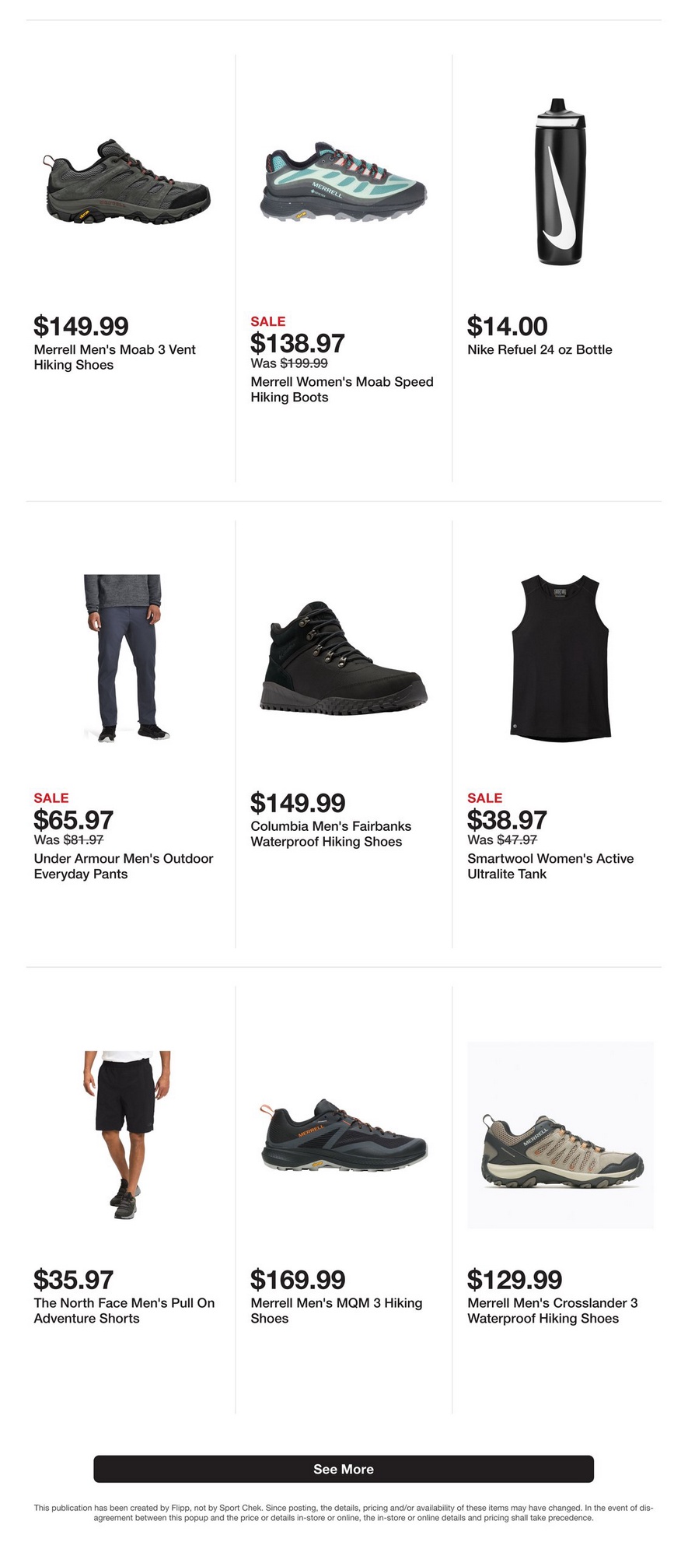Open the Nike Refuel 24 oz Bottle title
Viewport: 688px width, 1556px height.
click(x=540, y=350)
